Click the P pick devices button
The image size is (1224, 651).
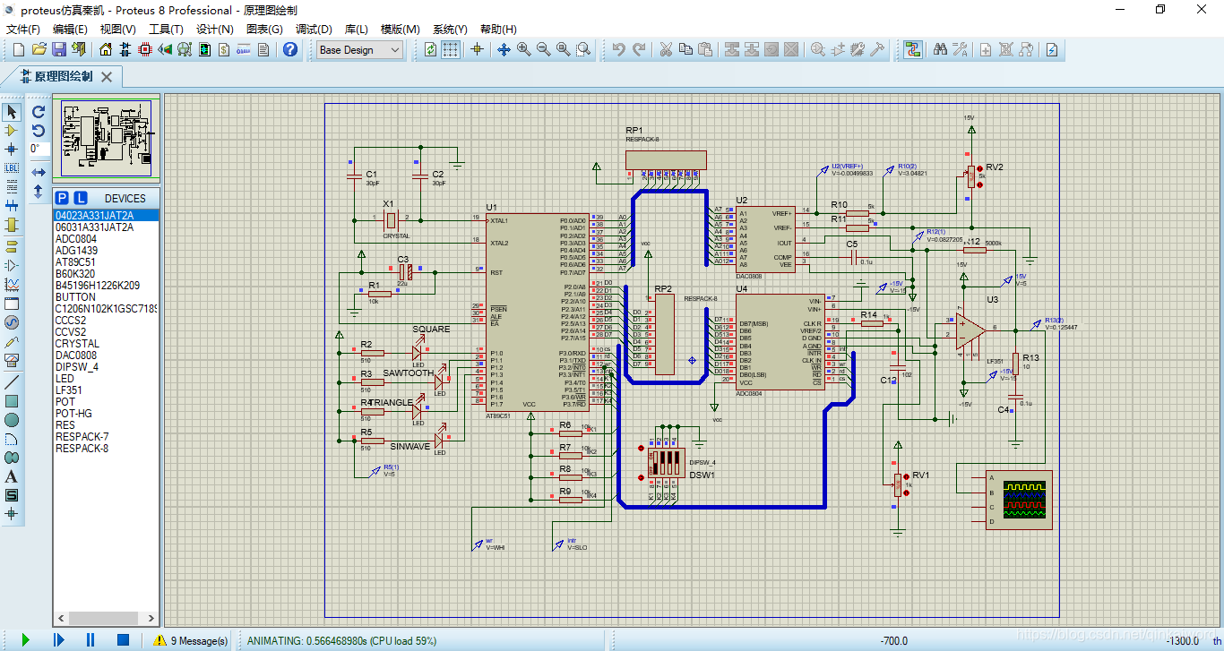[62, 198]
